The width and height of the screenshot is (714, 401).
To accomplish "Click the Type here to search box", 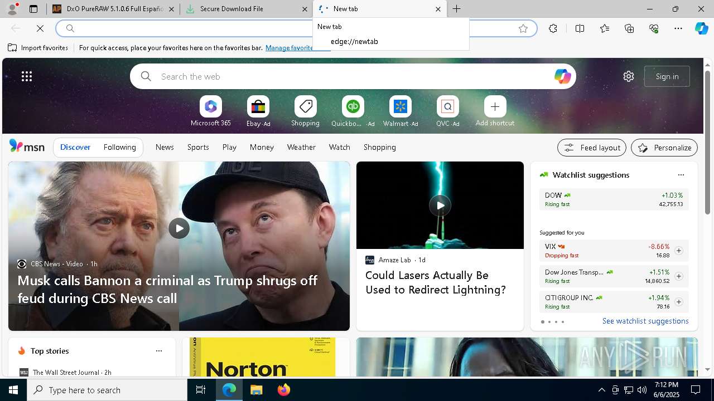I will [107, 390].
